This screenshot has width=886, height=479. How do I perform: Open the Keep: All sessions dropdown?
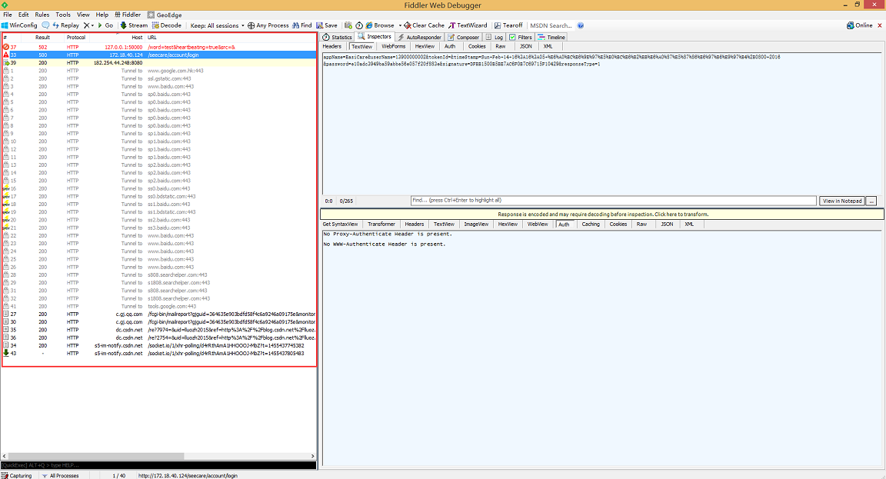[217, 25]
